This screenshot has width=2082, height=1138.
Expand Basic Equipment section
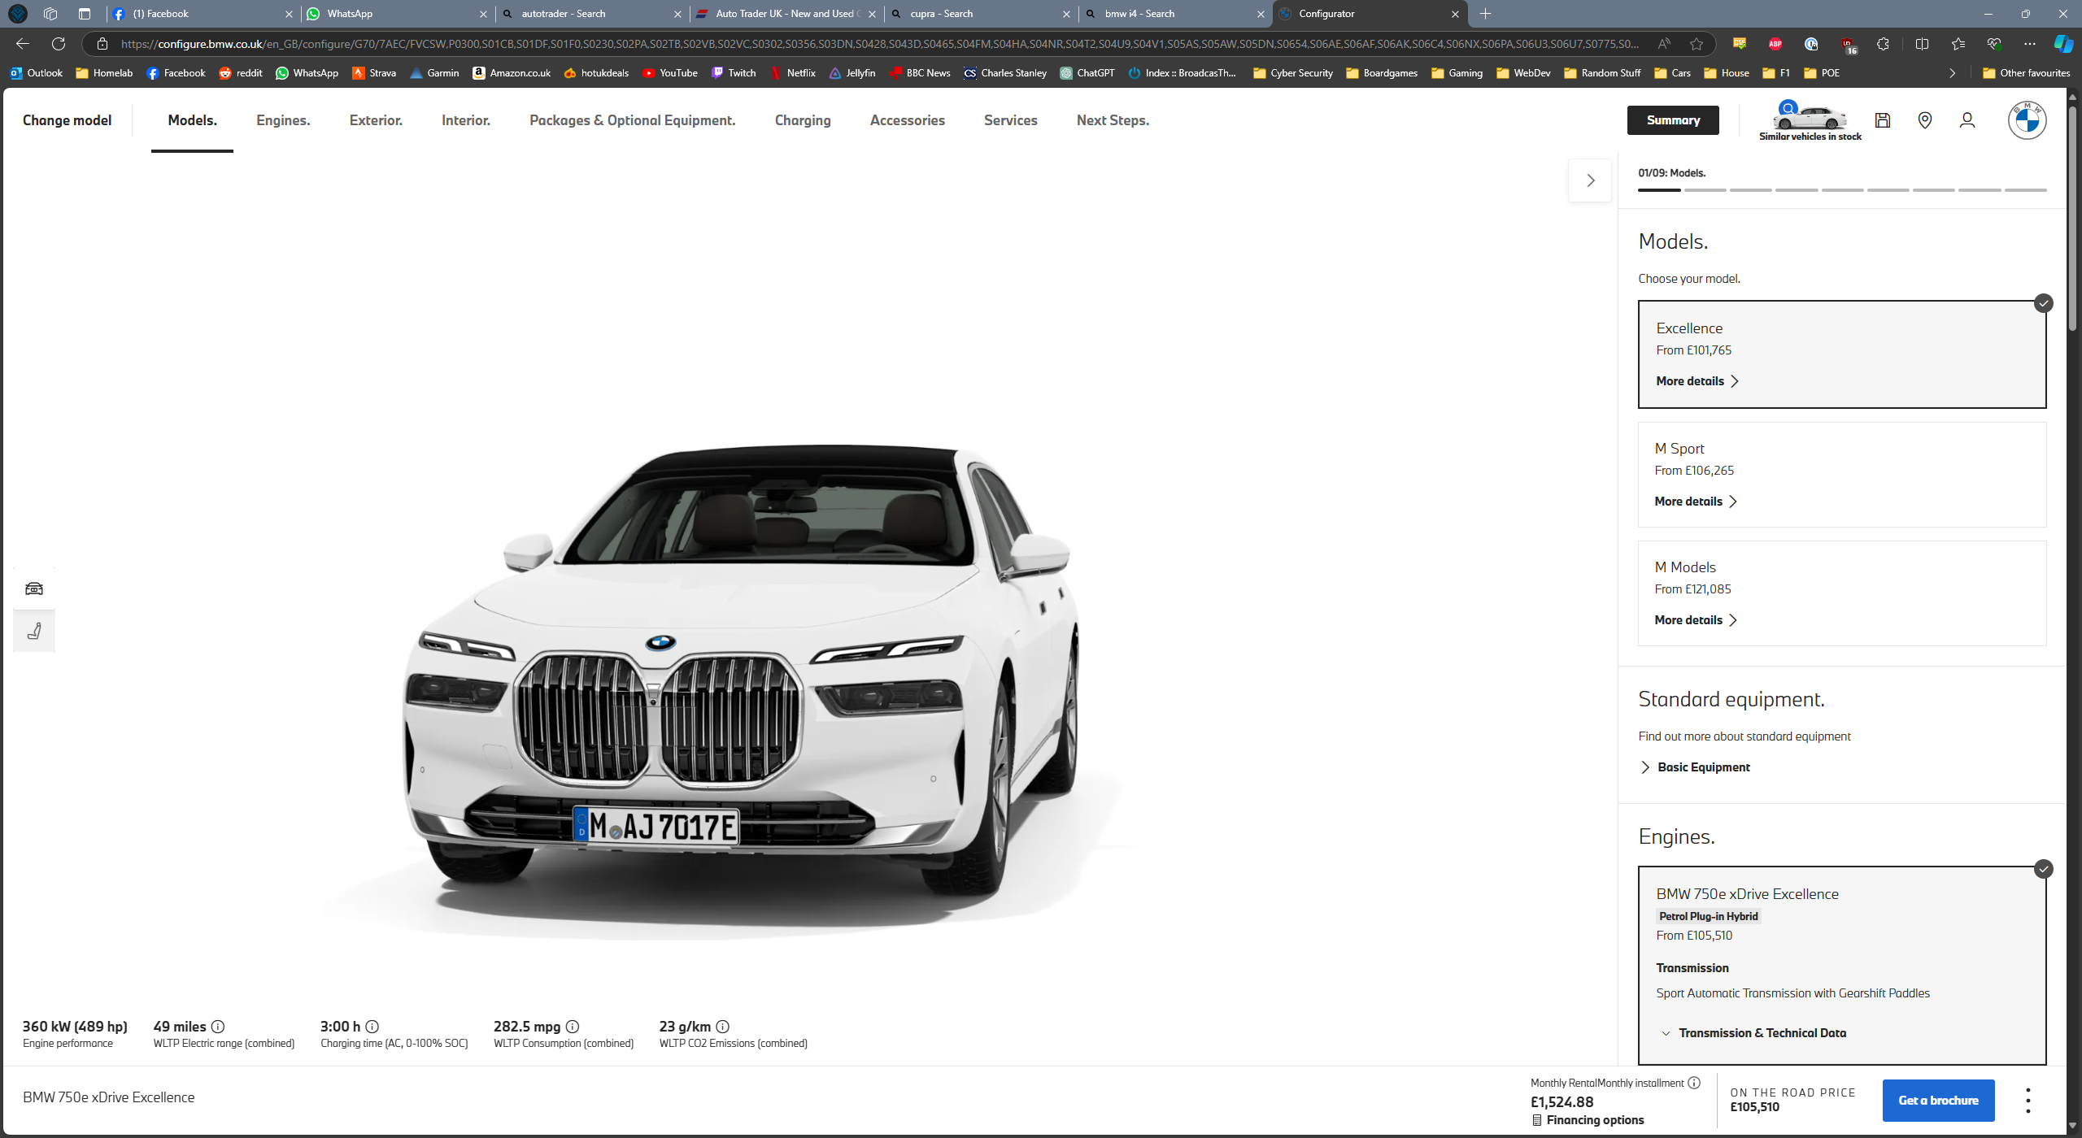[x=1695, y=767]
